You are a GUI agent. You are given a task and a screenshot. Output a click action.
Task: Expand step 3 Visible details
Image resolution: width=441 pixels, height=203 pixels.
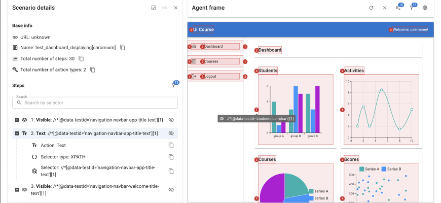click(x=17, y=189)
